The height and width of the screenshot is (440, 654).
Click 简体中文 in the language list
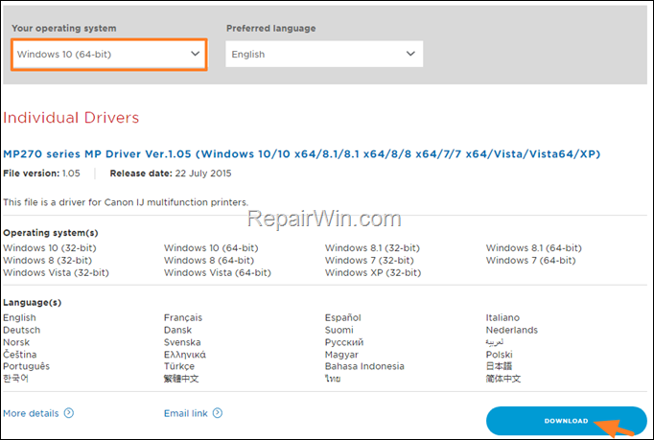click(503, 379)
